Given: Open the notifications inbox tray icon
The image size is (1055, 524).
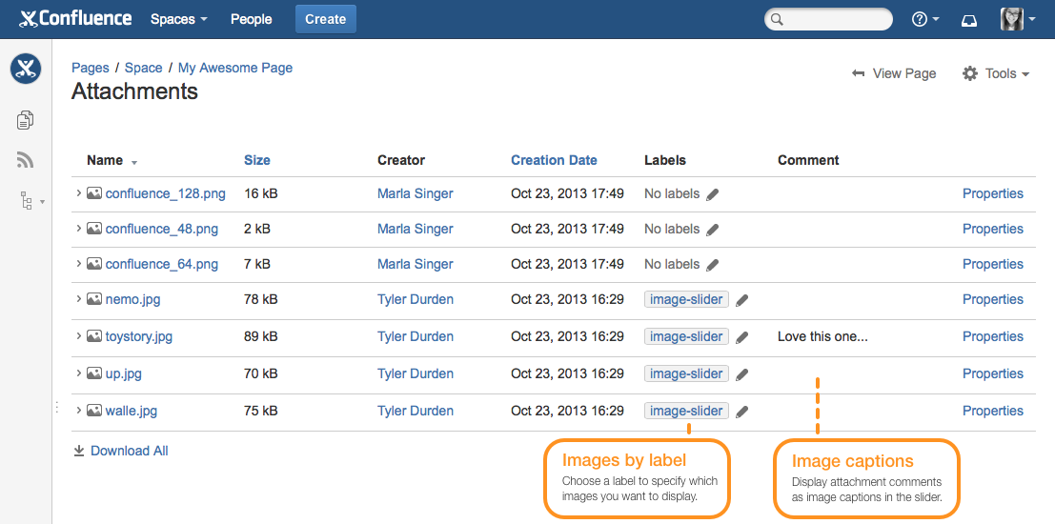Looking at the screenshot, I should [969, 19].
